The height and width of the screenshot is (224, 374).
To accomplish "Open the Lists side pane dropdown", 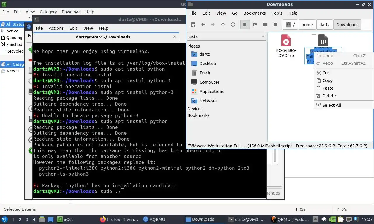I will (226, 36).
